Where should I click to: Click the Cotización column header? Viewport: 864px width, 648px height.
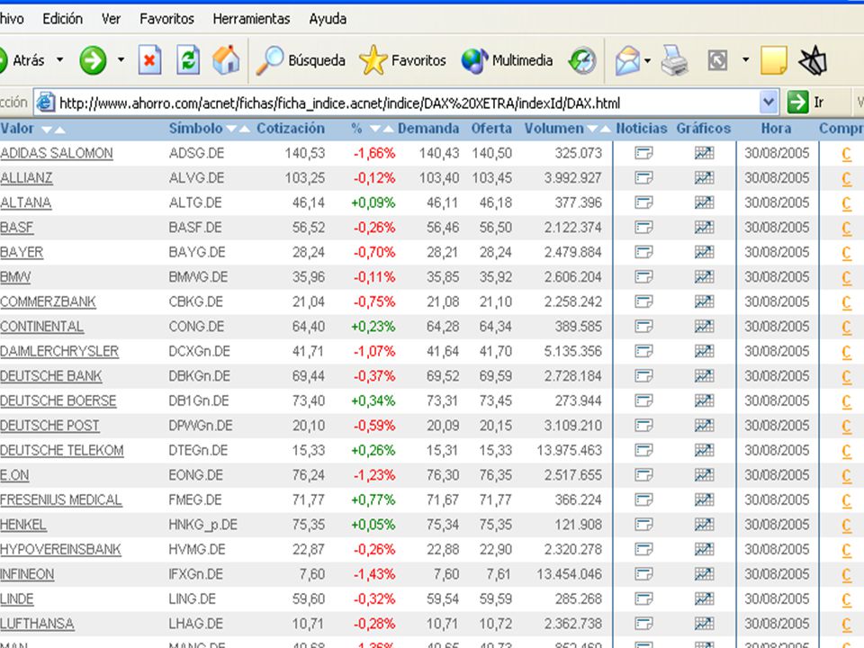[x=291, y=129]
